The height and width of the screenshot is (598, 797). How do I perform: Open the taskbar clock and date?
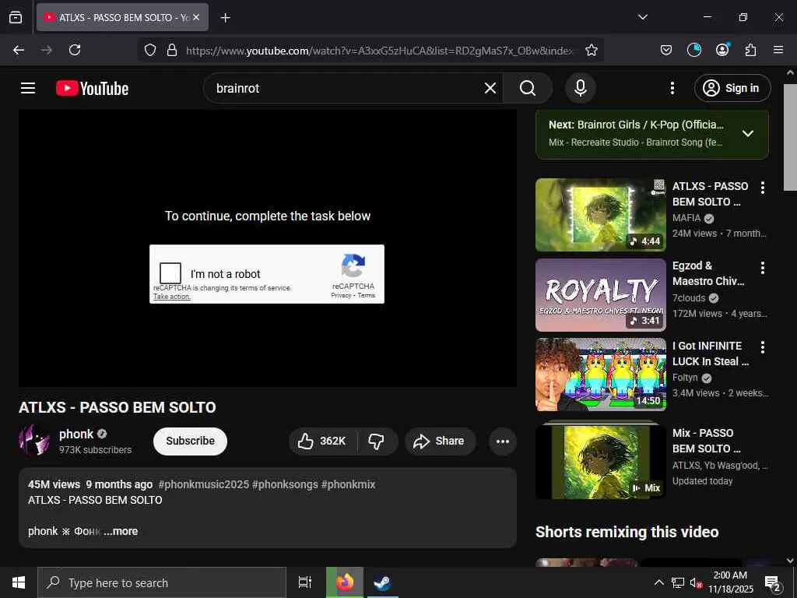[x=730, y=582]
